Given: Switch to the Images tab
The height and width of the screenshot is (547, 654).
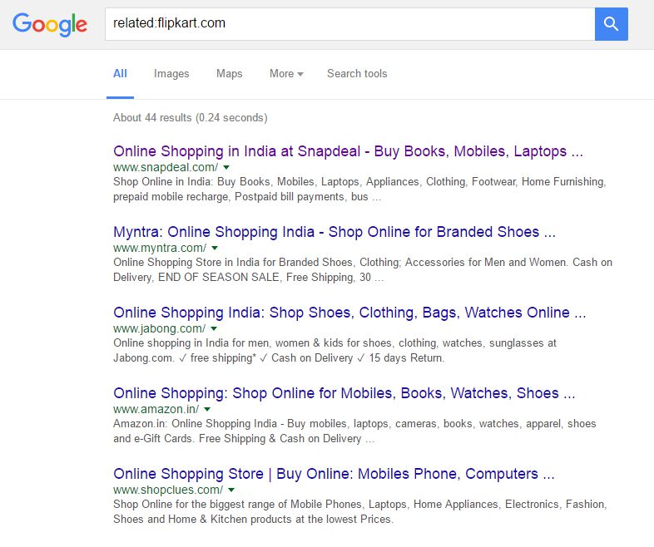Looking at the screenshot, I should click(171, 74).
